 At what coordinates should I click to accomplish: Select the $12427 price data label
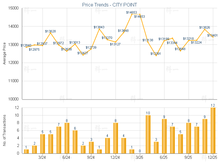pos(83,53)
